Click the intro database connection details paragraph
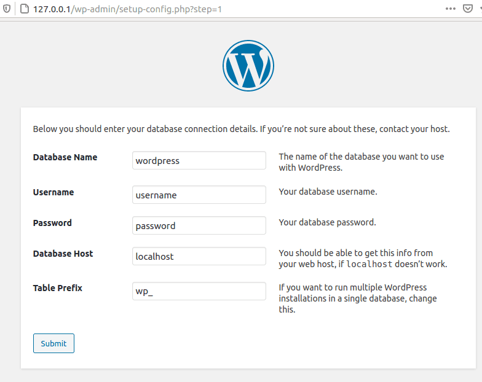 241,130
